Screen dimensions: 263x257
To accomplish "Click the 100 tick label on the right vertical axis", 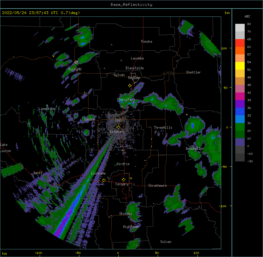I will 224,49.
